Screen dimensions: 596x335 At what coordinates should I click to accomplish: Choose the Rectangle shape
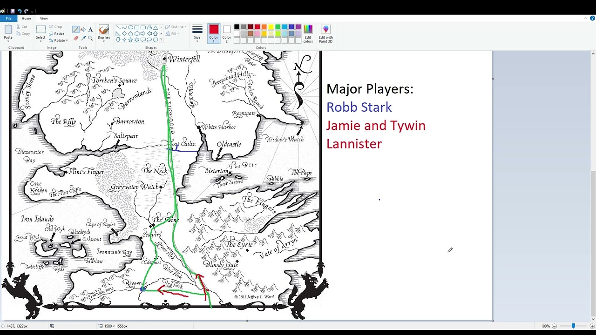136,27
